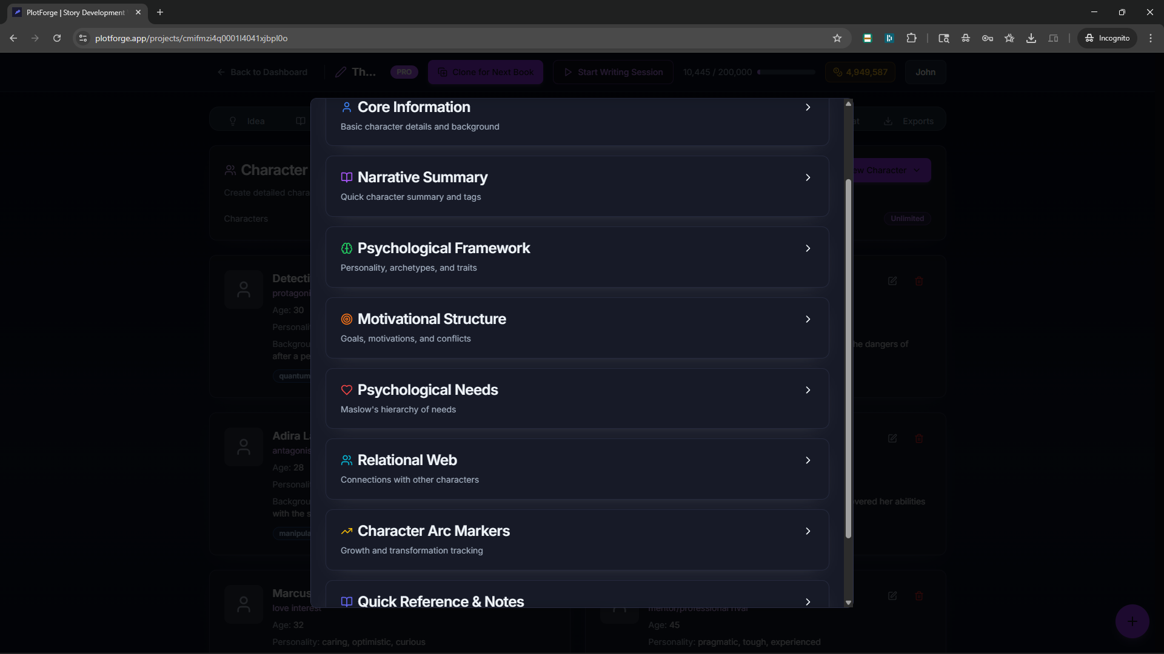
Task: Expand the Psychological Framework chevron
Action: coord(808,248)
